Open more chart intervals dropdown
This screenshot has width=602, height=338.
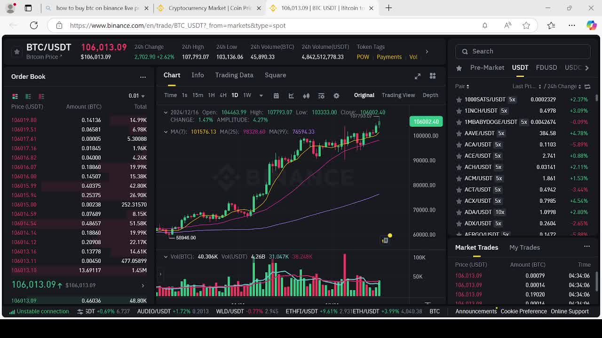tap(261, 96)
